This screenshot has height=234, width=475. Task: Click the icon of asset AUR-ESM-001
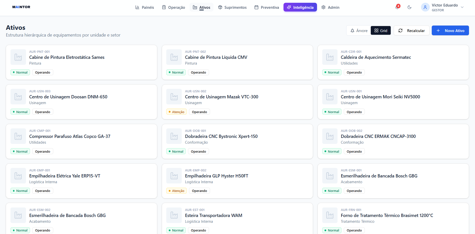pyautogui.click(x=330, y=176)
